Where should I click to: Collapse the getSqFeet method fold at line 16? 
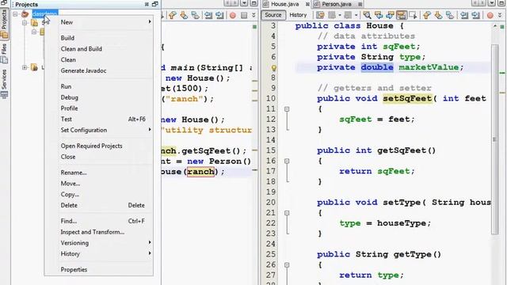coord(287,161)
